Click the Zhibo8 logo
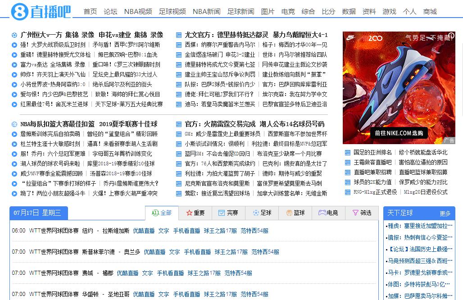 41,12
